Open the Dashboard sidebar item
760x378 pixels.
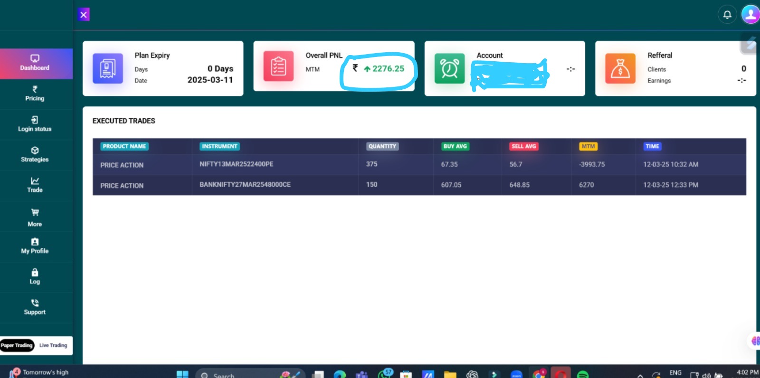coord(35,63)
